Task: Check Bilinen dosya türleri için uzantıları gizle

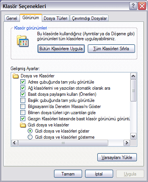Action: [x=23, y=113]
